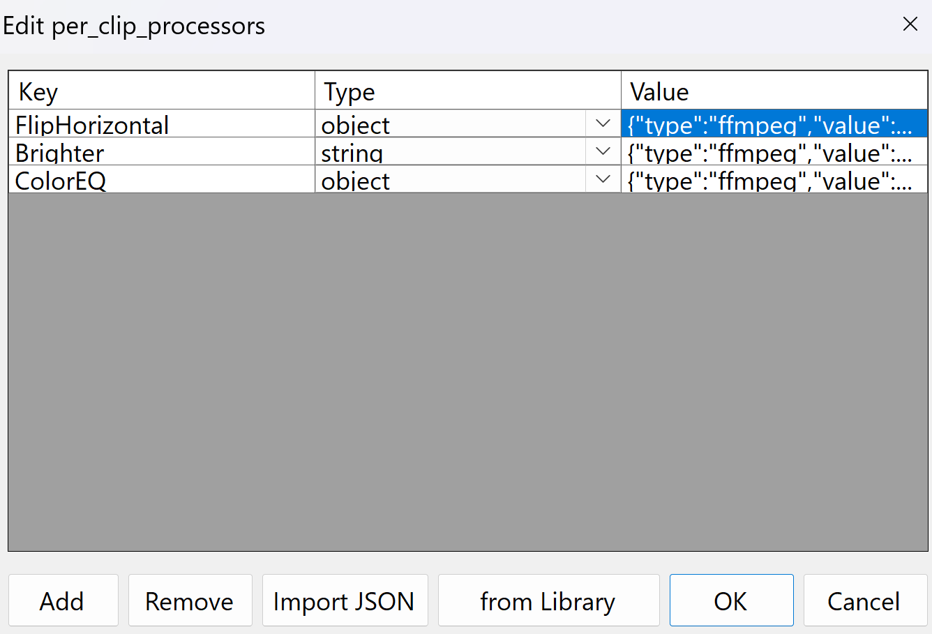Click the ColorEQ row value field
The height and width of the screenshot is (634, 932).
tap(767, 179)
